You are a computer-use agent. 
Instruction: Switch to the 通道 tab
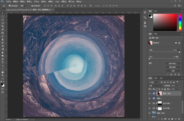click(156, 78)
